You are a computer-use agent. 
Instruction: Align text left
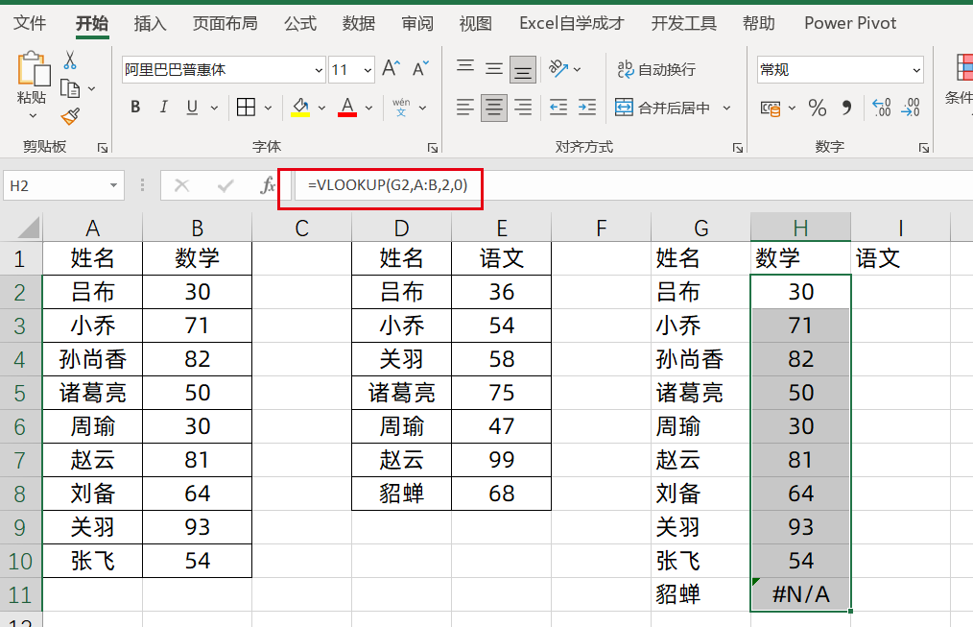[465, 108]
